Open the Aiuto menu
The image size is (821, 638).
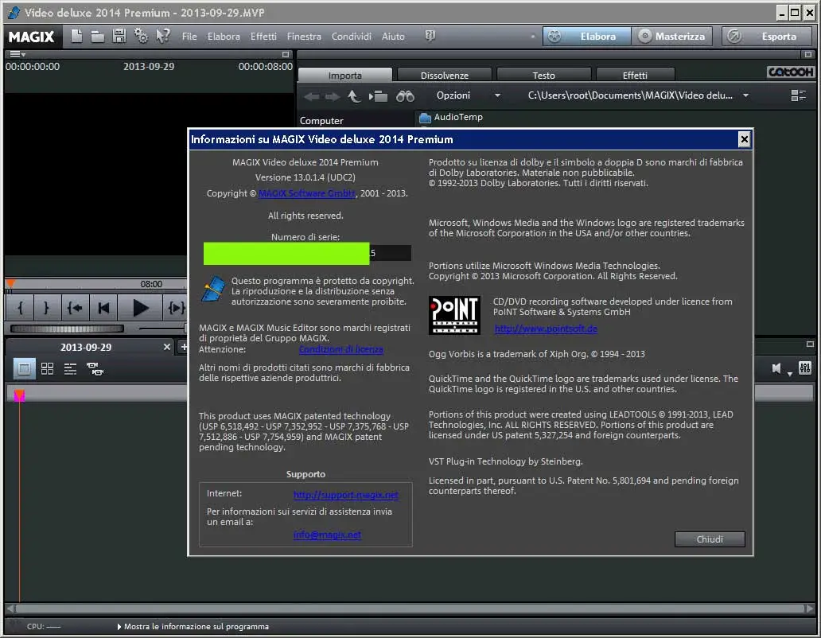tap(393, 36)
